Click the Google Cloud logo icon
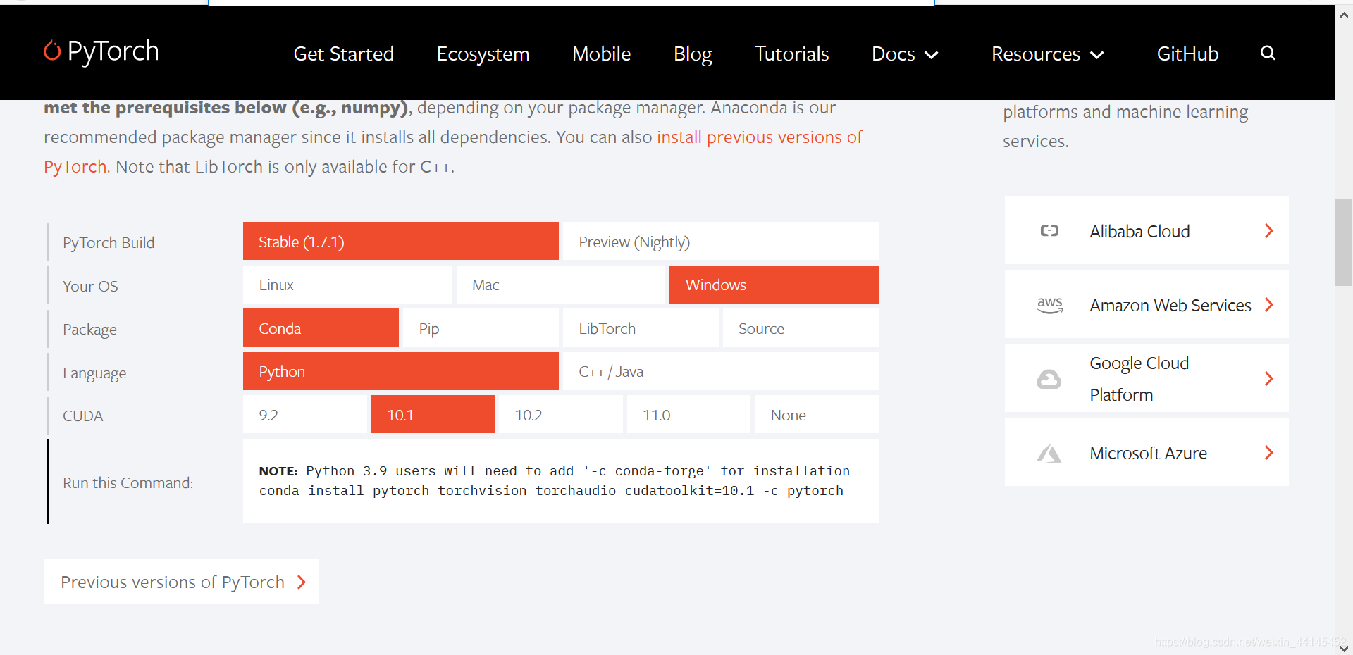 pyautogui.click(x=1049, y=380)
